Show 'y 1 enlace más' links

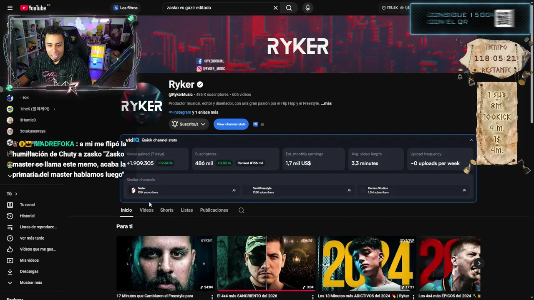(x=205, y=112)
